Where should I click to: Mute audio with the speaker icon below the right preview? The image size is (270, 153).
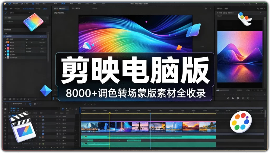(228, 98)
